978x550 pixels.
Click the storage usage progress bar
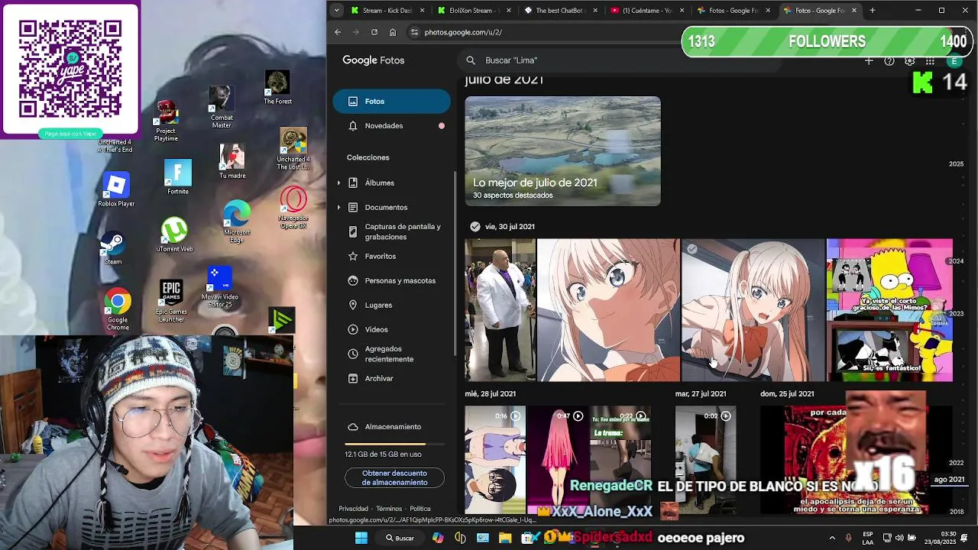(x=394, y=444)
